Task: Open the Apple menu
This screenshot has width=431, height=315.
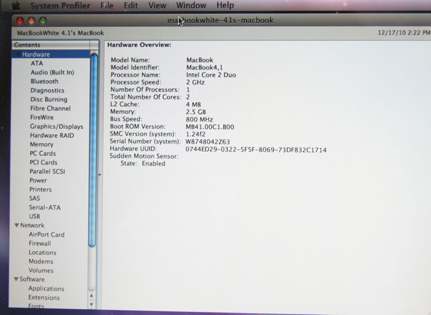Action: 17,6
